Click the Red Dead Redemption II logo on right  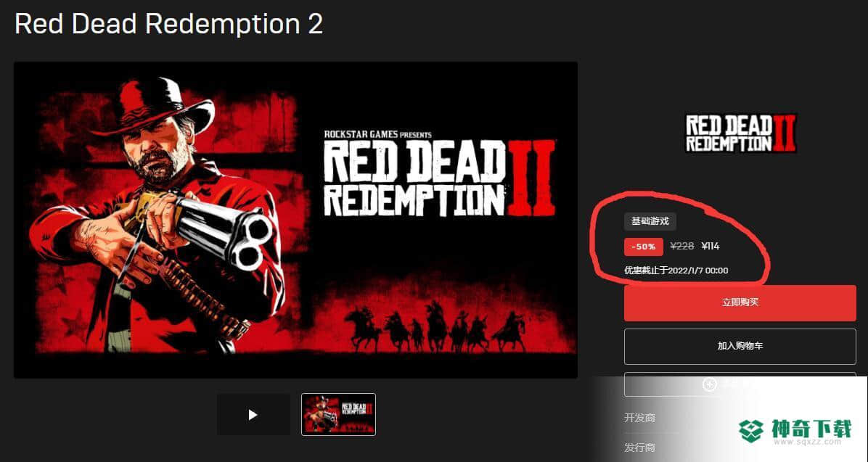[x=741, y=133]
